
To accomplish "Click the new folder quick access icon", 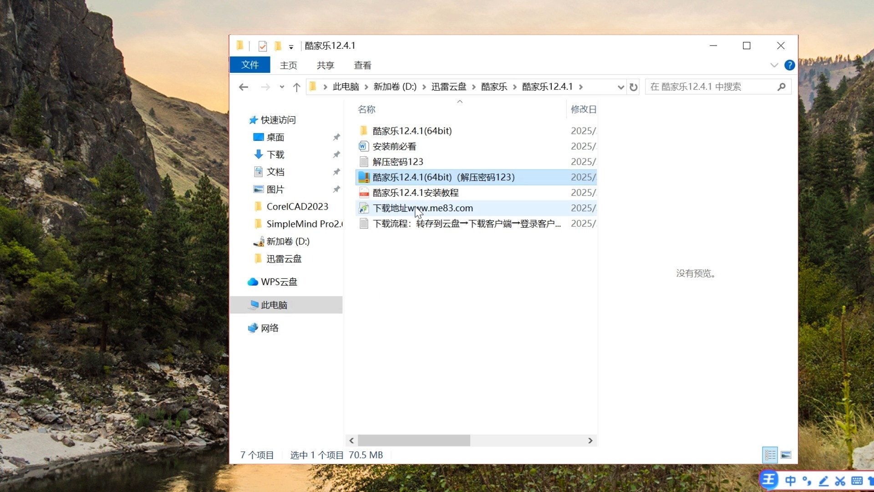I will tap(278, 46).
